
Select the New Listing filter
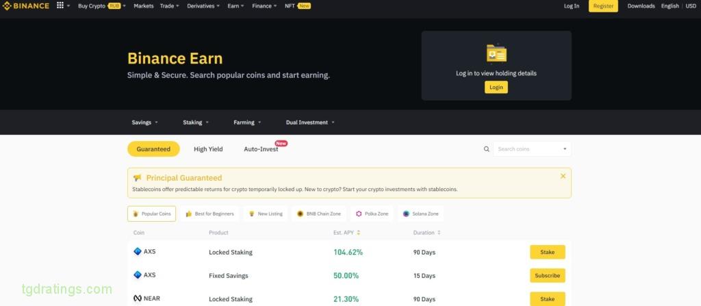[266, 214]
